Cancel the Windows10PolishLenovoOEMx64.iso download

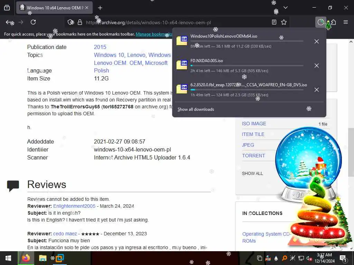point(317,41)
